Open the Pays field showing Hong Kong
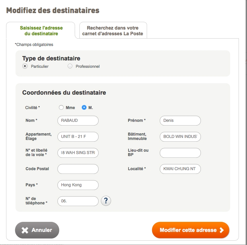Viewport: 247px width, 245px height. click(78, 185)
